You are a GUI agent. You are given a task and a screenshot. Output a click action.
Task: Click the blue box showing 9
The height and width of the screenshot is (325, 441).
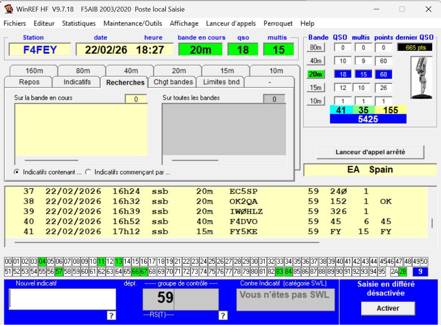(420, 272)
